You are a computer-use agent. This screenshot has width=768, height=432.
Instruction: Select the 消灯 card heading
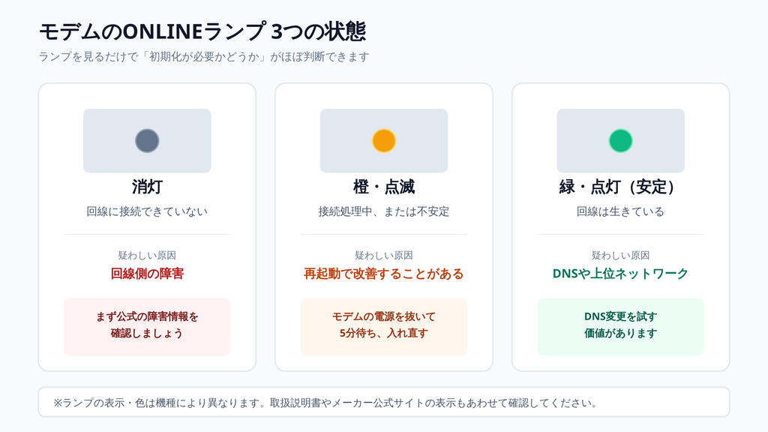tap(147, 187)
